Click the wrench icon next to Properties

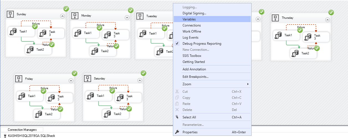pos(177,132)
